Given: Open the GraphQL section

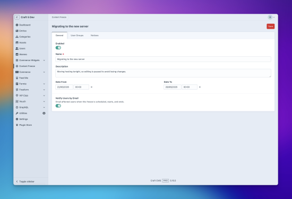Looking at the screenshot, I should tap(22, 107).
